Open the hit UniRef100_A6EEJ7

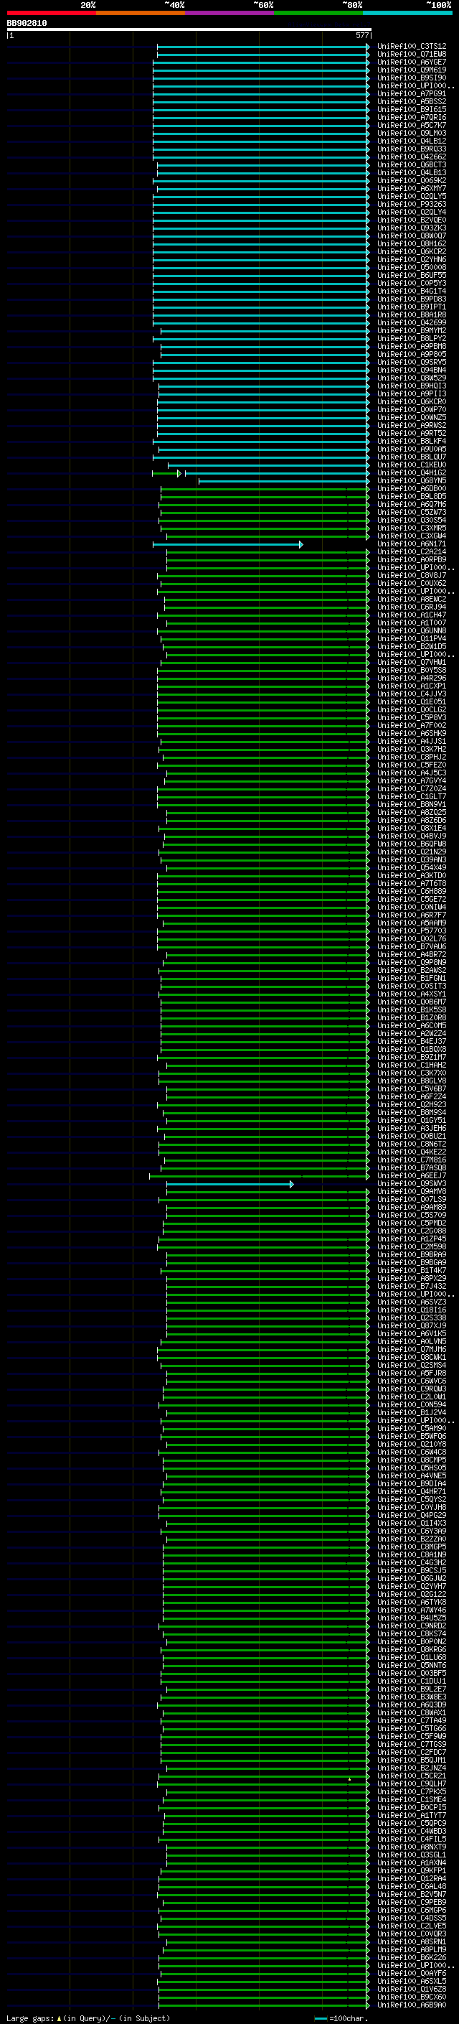412,1177
